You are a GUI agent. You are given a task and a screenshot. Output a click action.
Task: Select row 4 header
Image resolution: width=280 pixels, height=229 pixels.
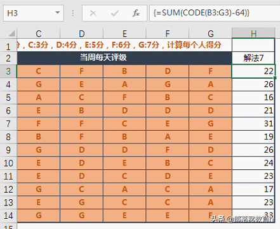[8, 84]
